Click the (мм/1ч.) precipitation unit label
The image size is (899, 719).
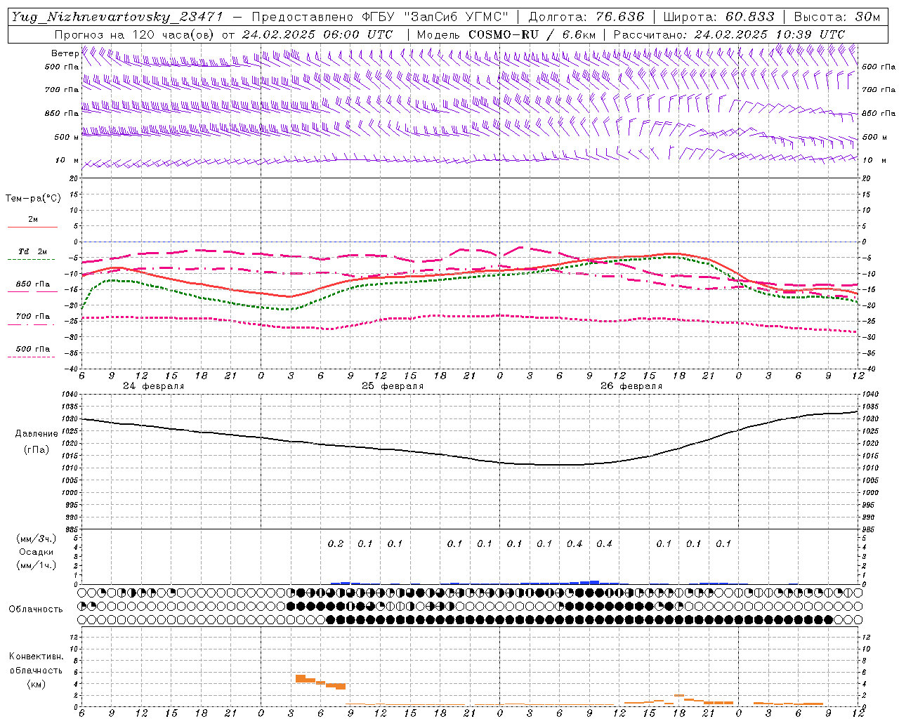click(x=36, y=565)
